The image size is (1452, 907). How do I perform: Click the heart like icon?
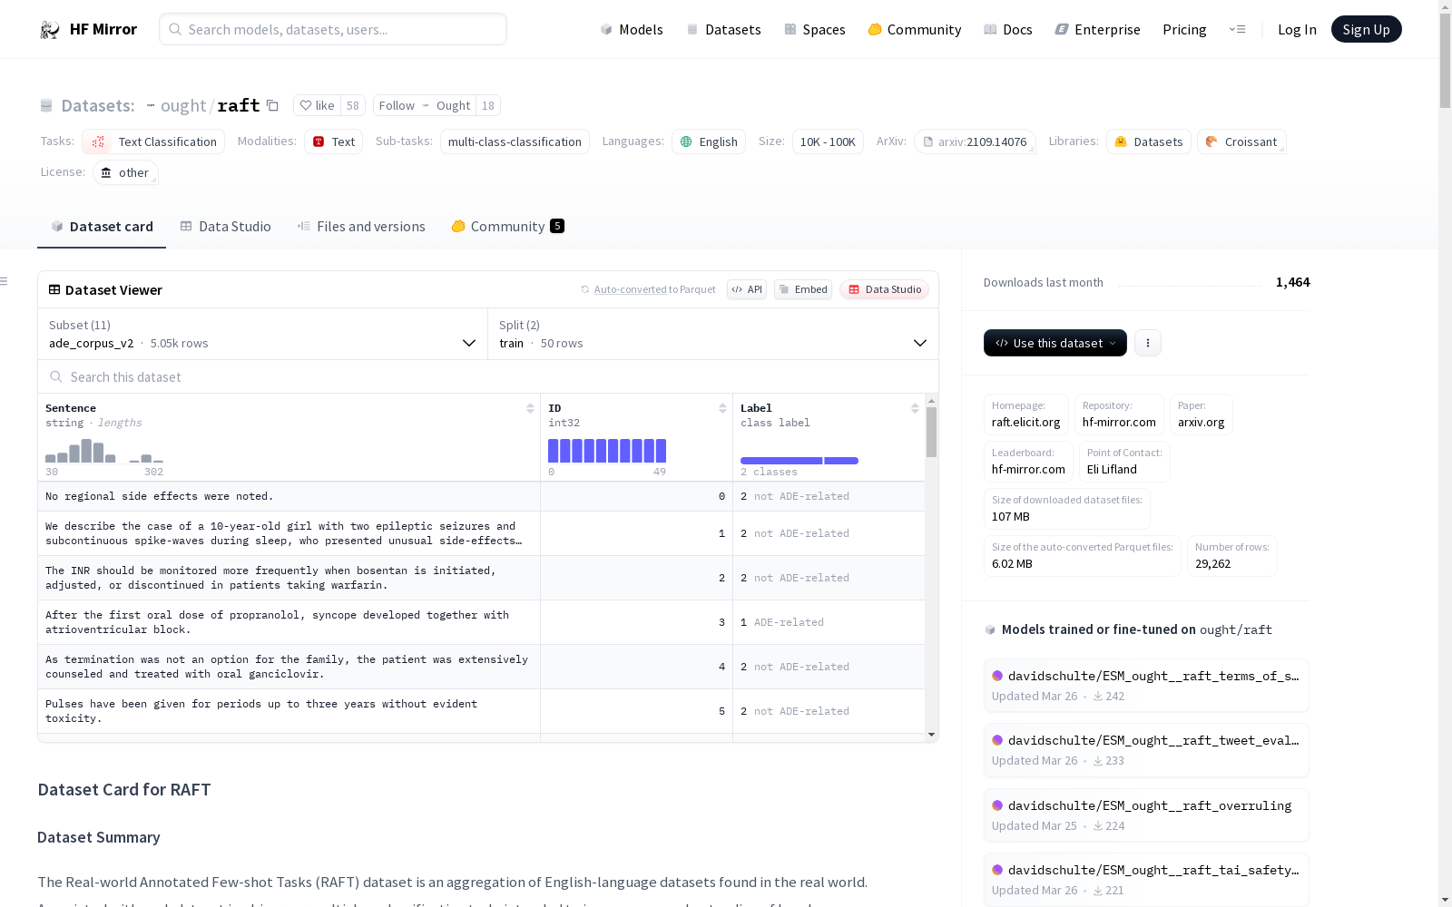[x=306, y=105]
